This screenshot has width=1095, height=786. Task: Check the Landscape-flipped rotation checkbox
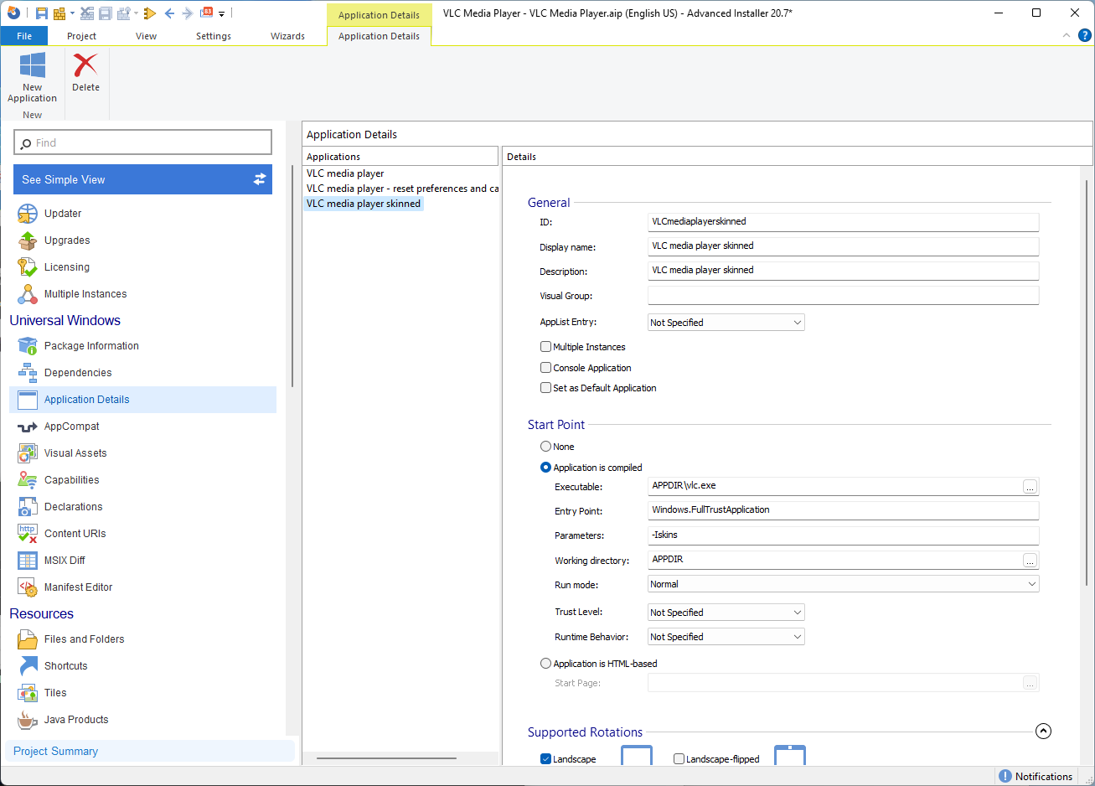click(x=679, y=759)
